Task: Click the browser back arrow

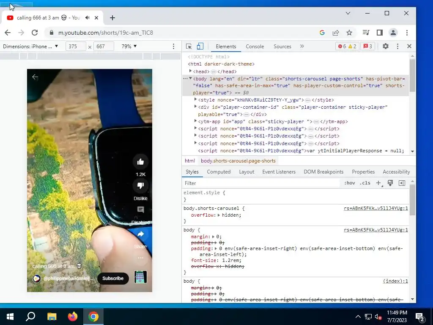Action: (x=8, y=33)
